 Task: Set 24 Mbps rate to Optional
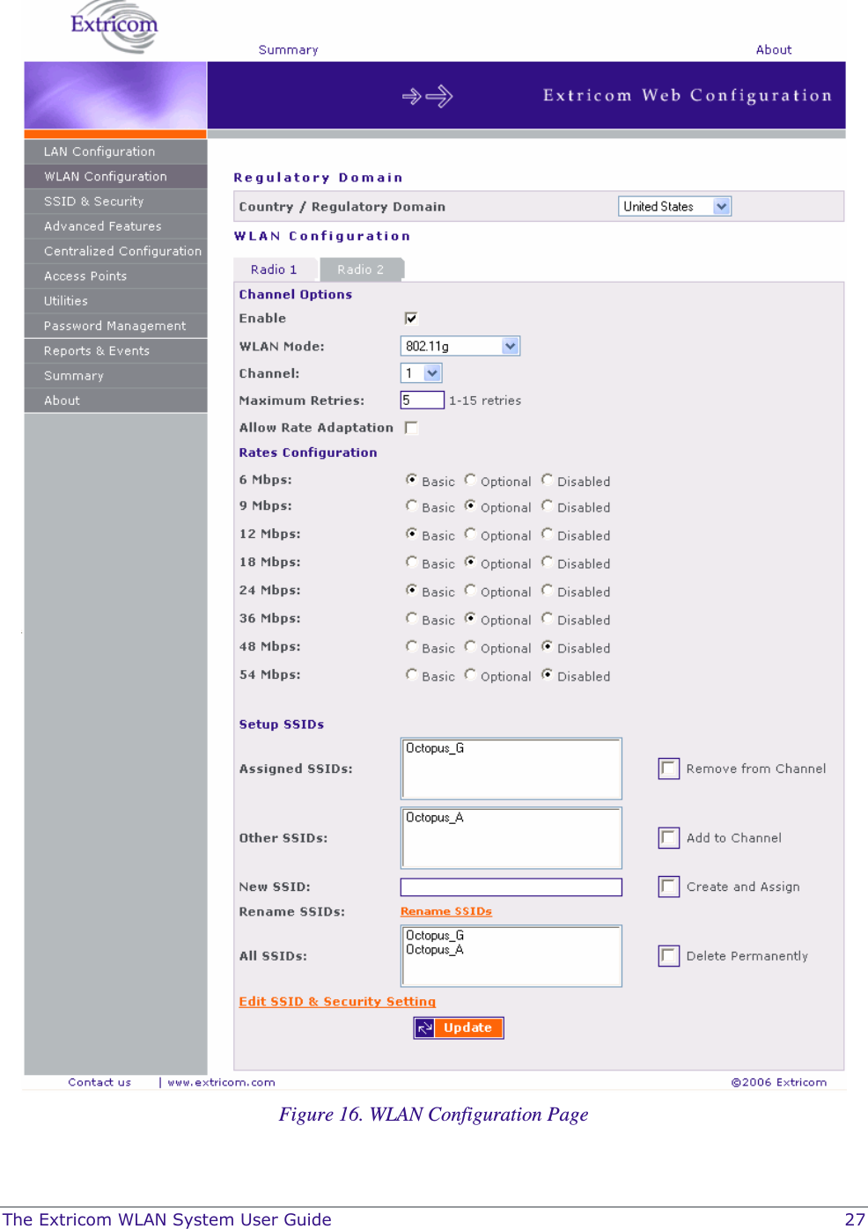470,590
